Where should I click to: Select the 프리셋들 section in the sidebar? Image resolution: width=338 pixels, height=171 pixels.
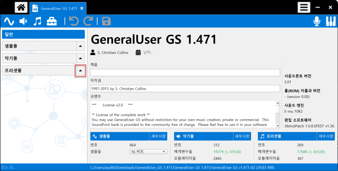(x=39, y=71)
